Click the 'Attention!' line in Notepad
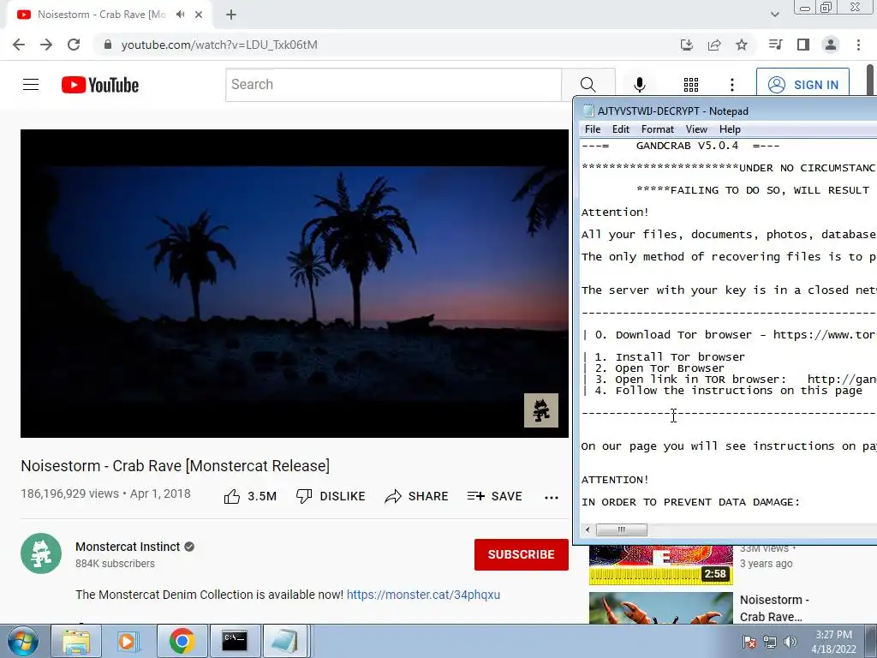This screenshot has width=877, height=658. (x=615, y=212)
